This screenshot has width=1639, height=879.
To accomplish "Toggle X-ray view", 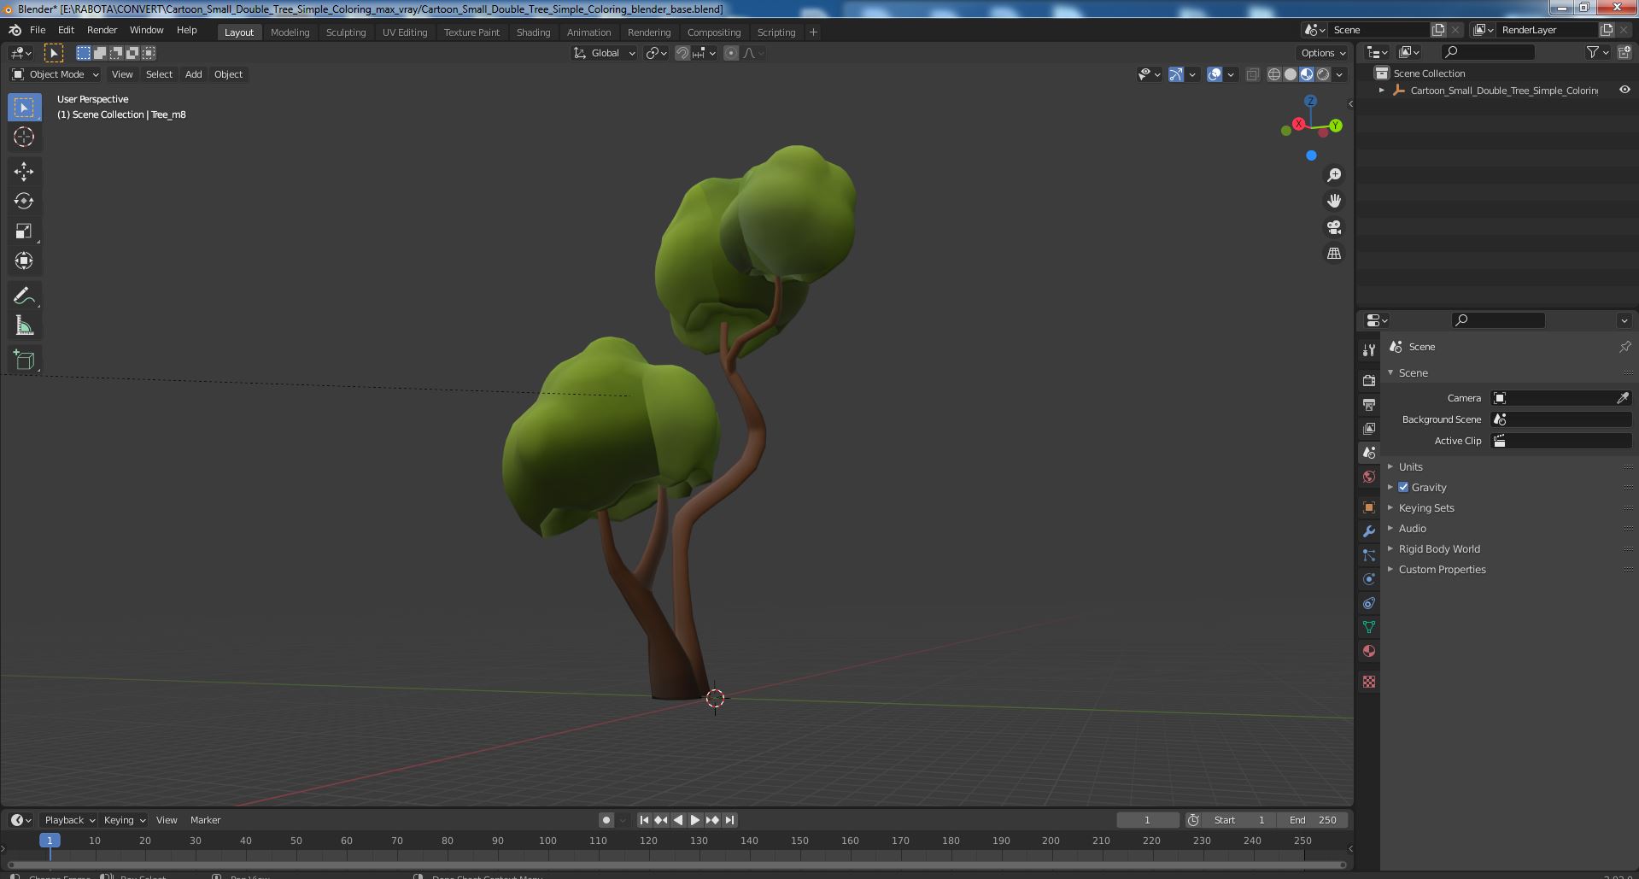I will [x=1252, y=74].
